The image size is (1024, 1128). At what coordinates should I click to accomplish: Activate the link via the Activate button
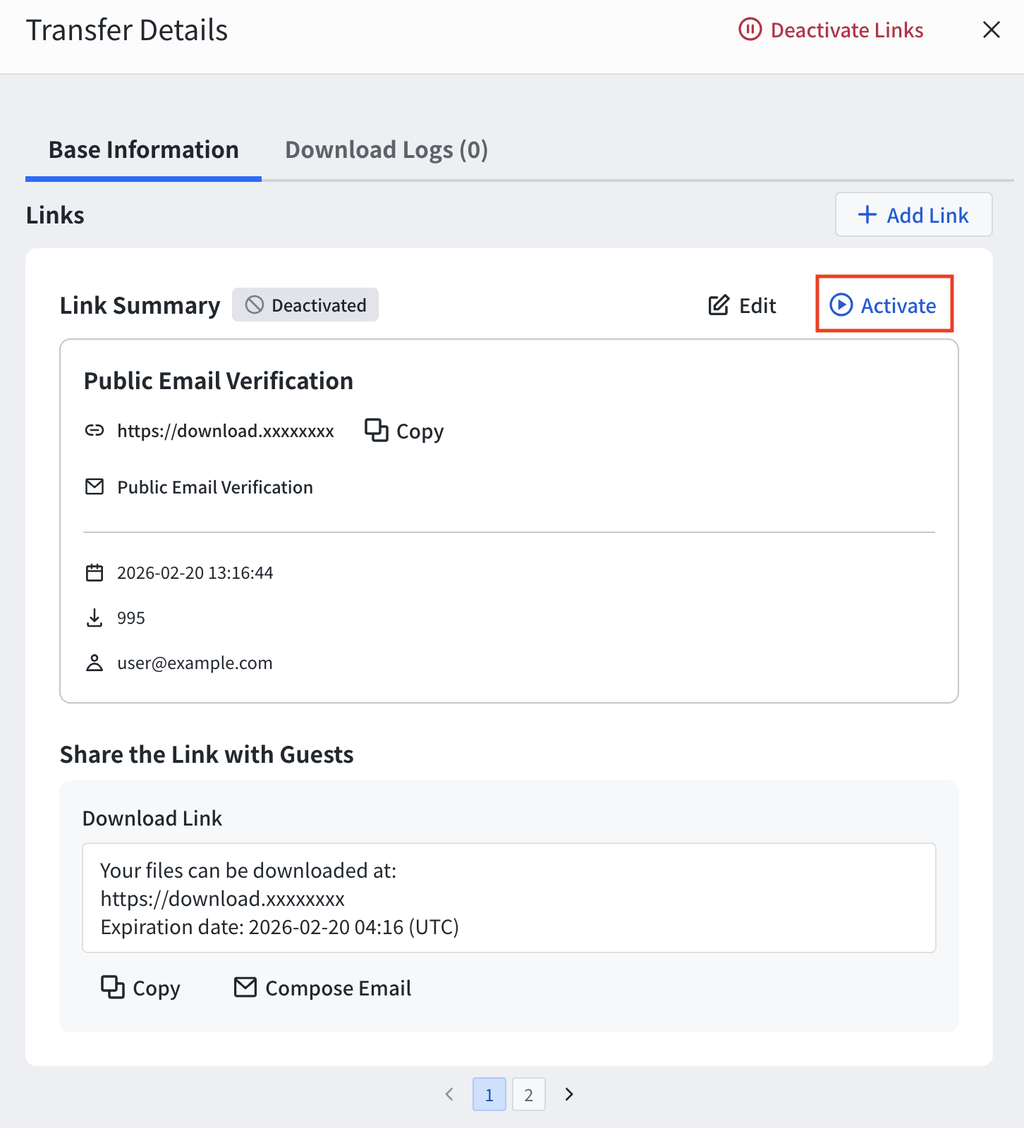[x=884, y=305]
